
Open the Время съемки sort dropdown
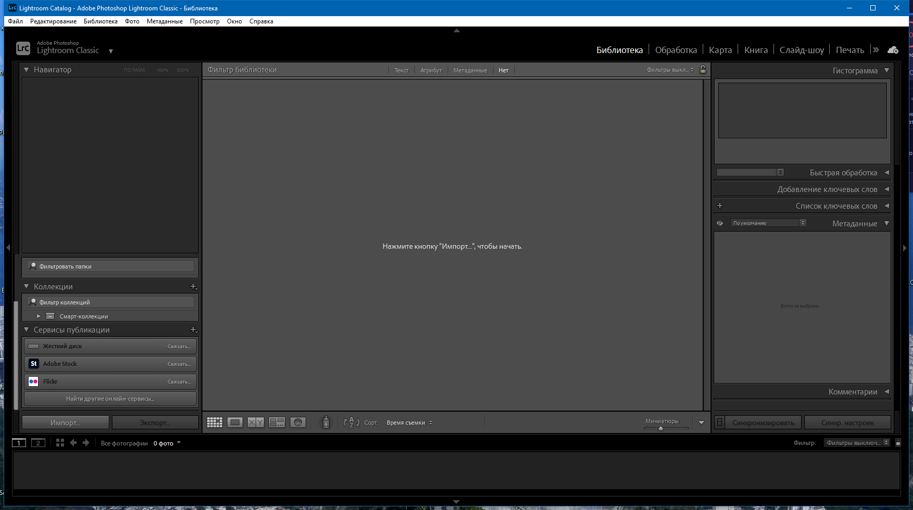pos(410,423)
